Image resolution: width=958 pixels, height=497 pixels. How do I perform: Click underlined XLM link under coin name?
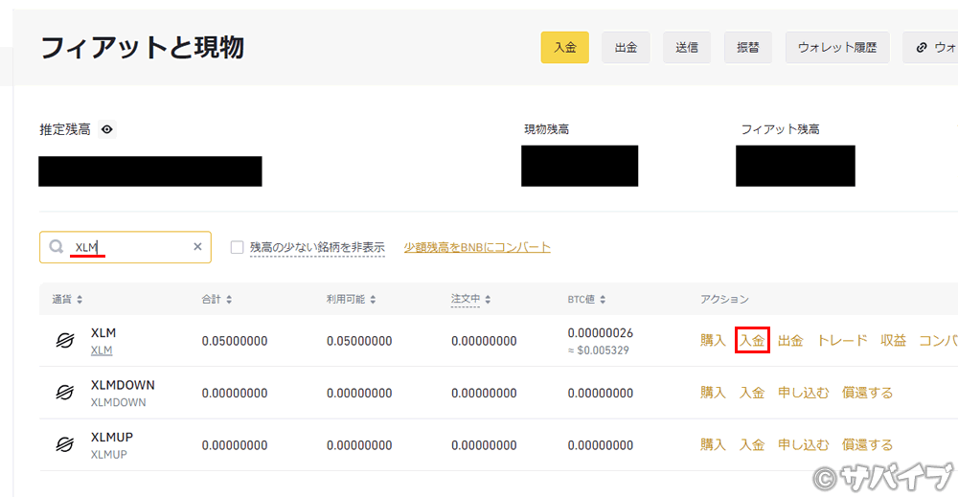[x=102, y=350]
